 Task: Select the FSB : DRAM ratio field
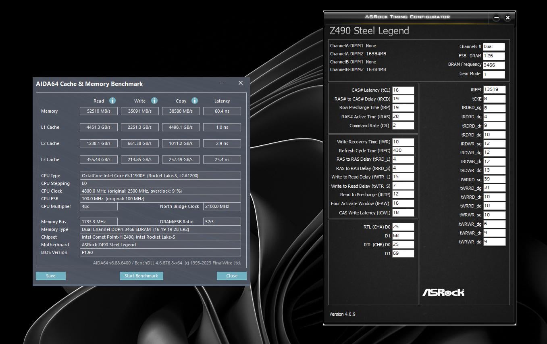(494, 56)
